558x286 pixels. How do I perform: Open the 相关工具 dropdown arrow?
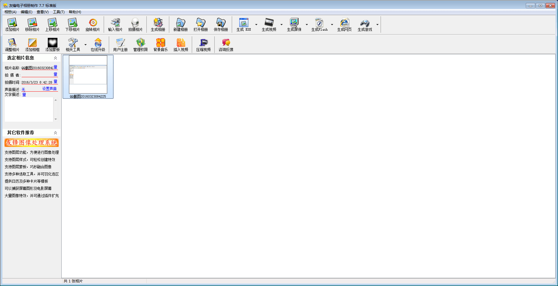[85, 45]
